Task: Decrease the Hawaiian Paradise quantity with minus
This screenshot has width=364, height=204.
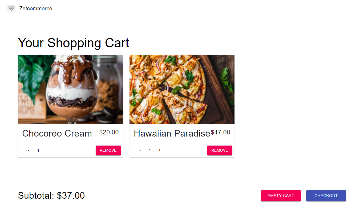Action: (140, 150)
